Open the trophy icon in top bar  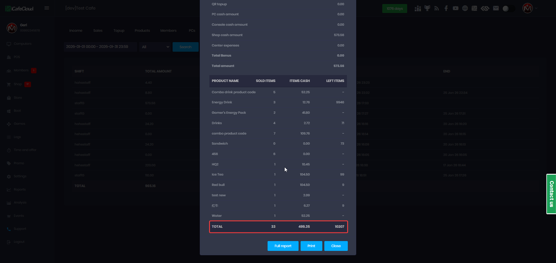pos(427,8)
